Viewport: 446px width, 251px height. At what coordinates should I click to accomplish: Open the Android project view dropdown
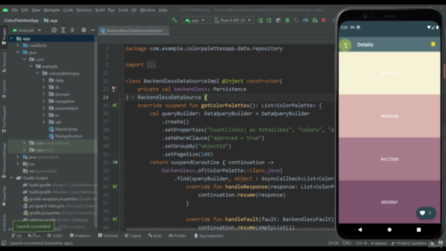click(26, 30)
